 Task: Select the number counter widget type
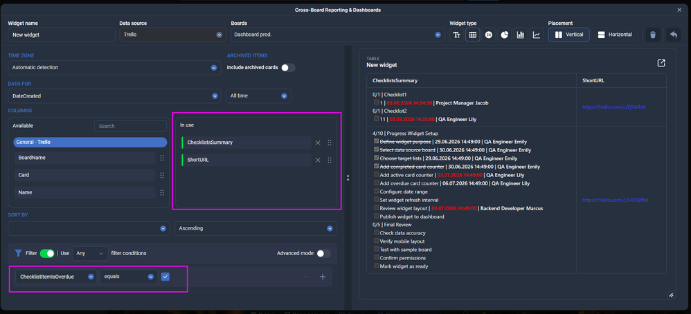tap(488, 35)
